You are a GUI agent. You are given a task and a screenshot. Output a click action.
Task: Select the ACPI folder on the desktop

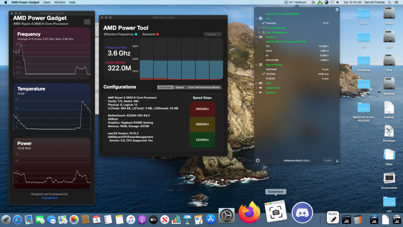364,16
